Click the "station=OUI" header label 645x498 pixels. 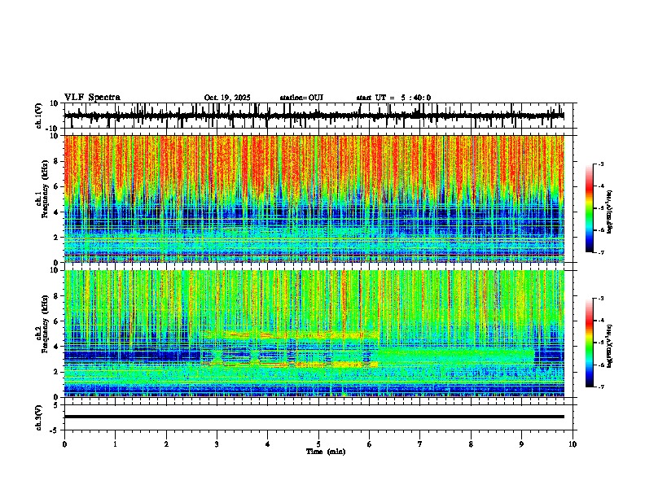point(301,98)
